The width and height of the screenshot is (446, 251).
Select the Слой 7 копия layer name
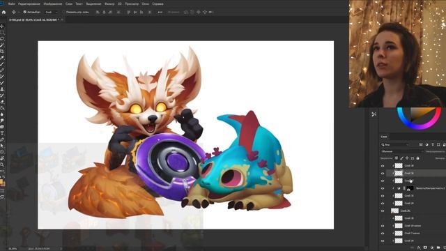[x=412, y=234]
